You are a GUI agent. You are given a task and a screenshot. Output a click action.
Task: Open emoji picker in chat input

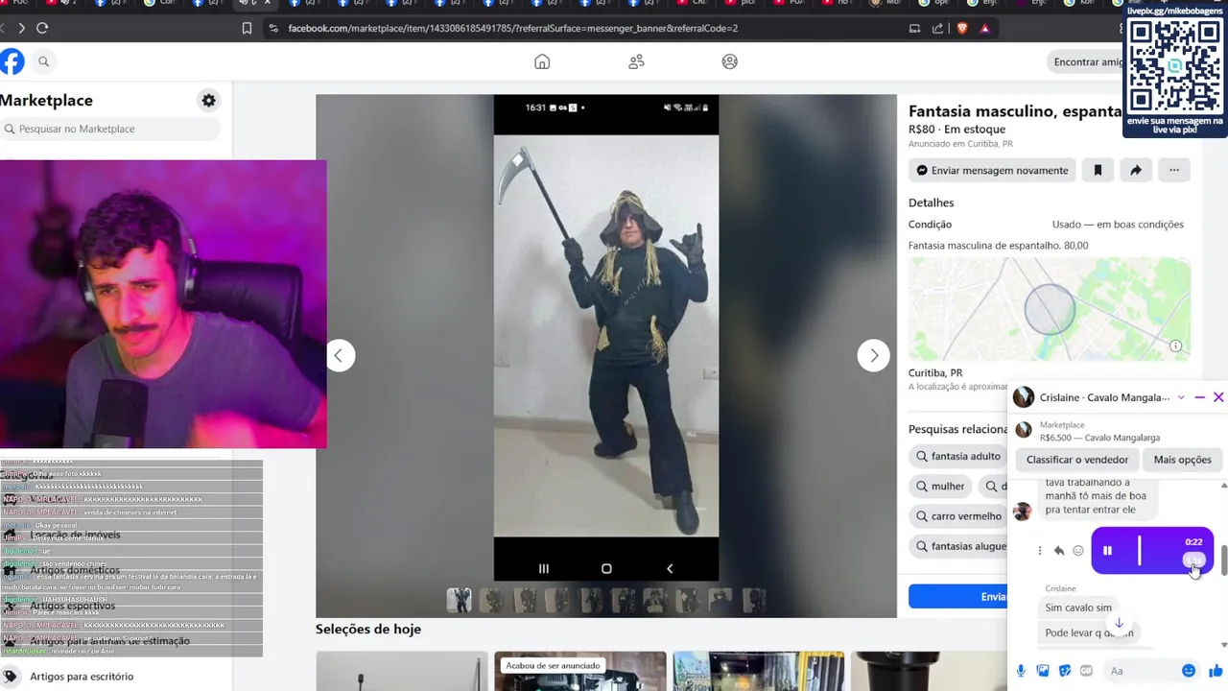click(x=1189, y=671)
